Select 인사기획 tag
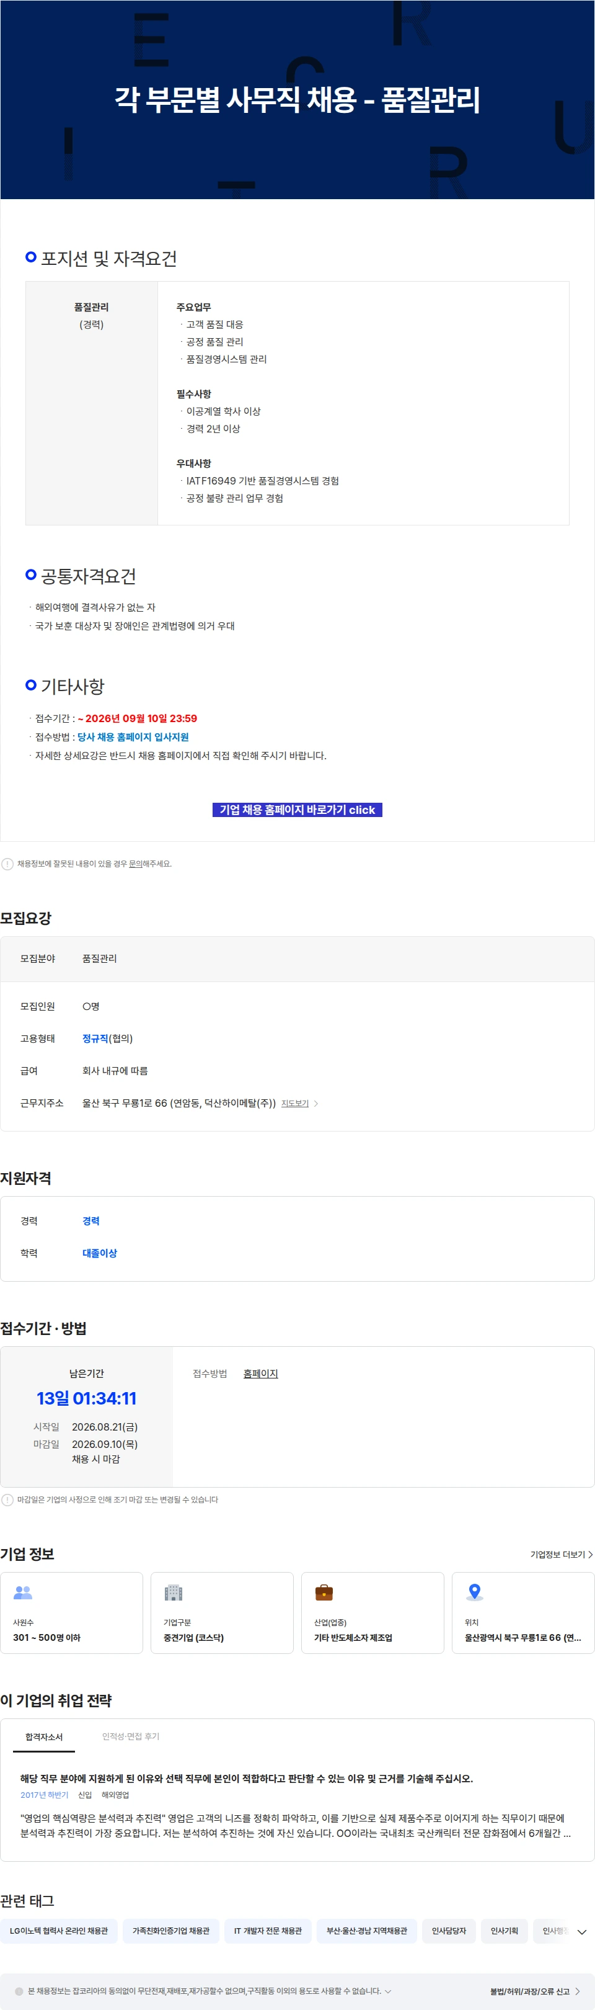 coord(504,1931)
